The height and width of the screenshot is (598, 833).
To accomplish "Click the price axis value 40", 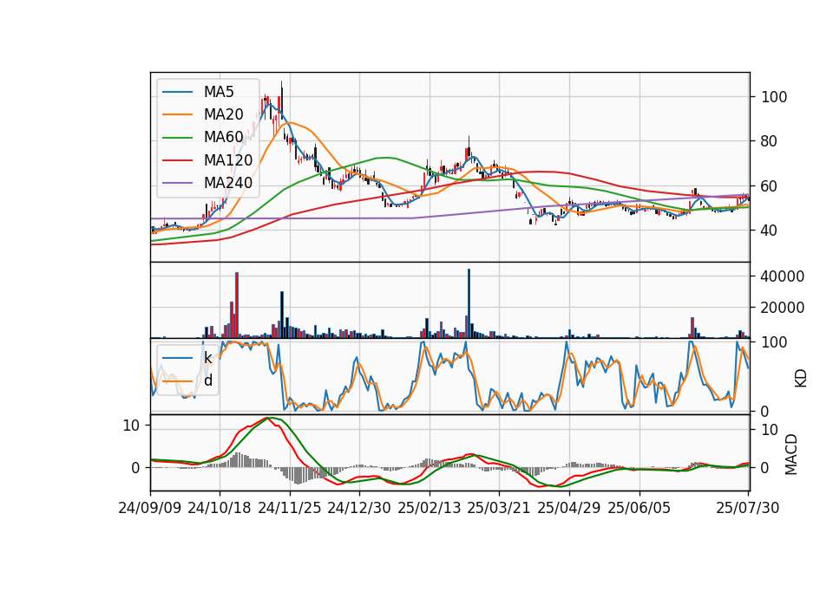I will [770, 231].
